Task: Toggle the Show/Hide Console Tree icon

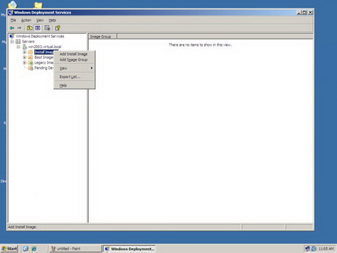Action: (38, 28)
